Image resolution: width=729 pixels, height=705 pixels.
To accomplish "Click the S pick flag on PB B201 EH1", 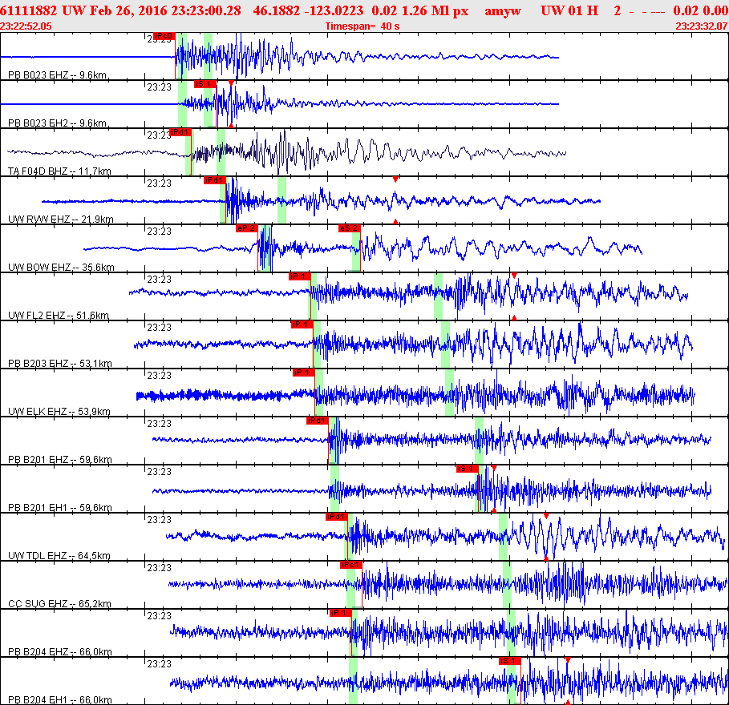I will [x=467, y=469].
